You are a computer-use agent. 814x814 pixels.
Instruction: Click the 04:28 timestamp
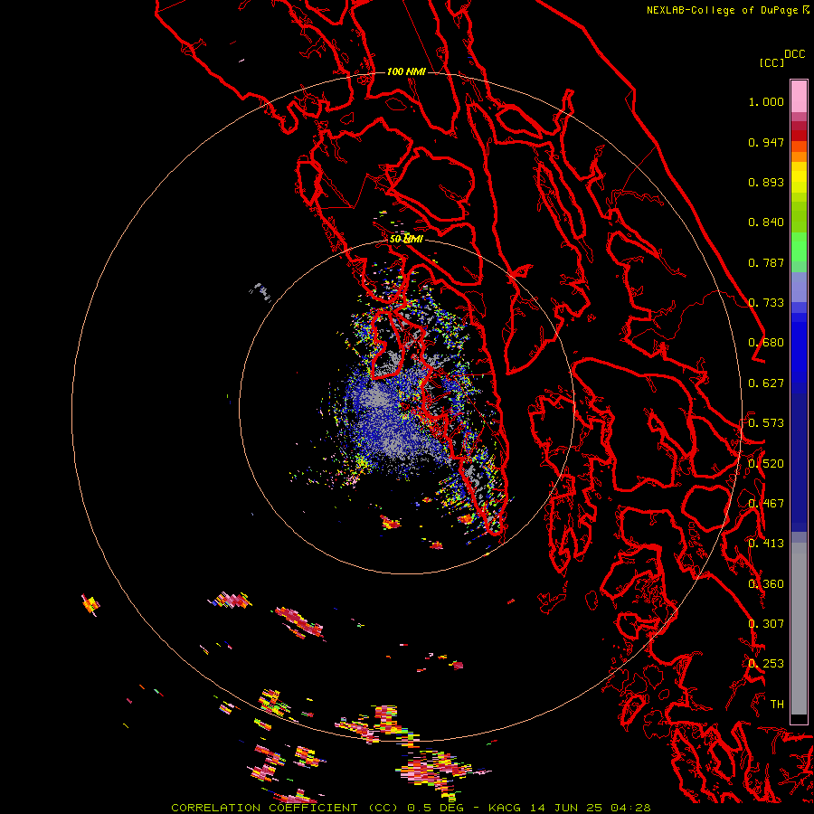[x=630, y=808]
